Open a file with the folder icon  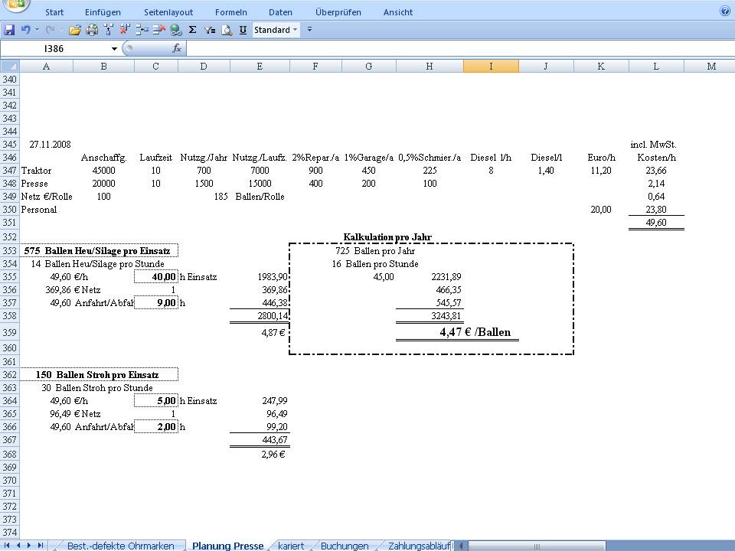click(75, 30)
